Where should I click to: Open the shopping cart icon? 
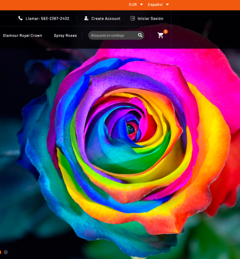160,35
